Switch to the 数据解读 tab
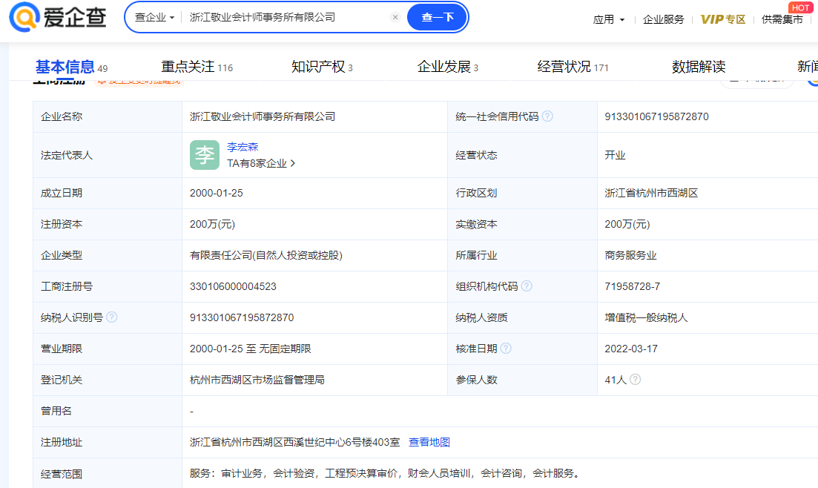818x488 pixels. click(x=699, y=67)
